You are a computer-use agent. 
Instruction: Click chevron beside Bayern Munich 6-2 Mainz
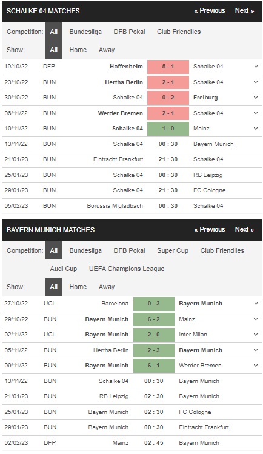(x=256, y=319)
